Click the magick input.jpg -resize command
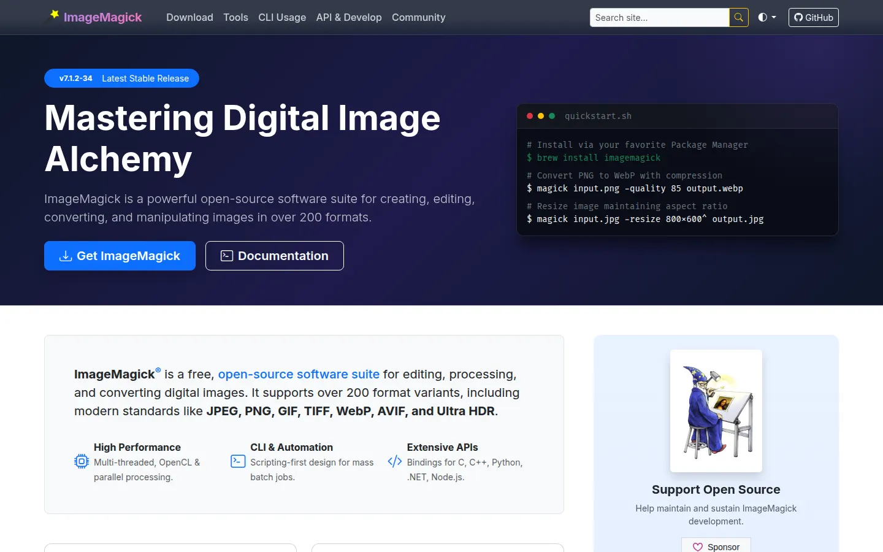883x552 pixels. point(645,219)
